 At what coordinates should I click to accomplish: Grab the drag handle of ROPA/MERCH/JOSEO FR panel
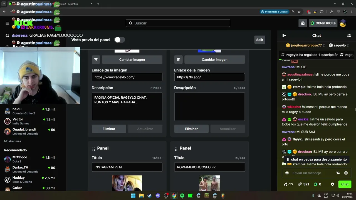176,149
